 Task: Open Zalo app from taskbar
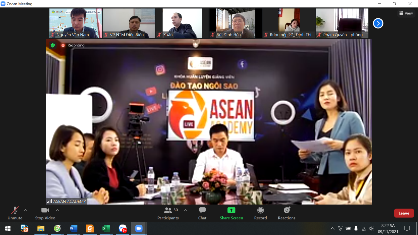123,229
